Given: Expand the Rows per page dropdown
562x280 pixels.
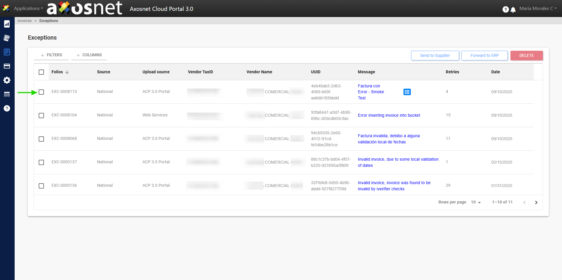Looking at the screenshot, I should pyautogui.click(x=476, y=202).
